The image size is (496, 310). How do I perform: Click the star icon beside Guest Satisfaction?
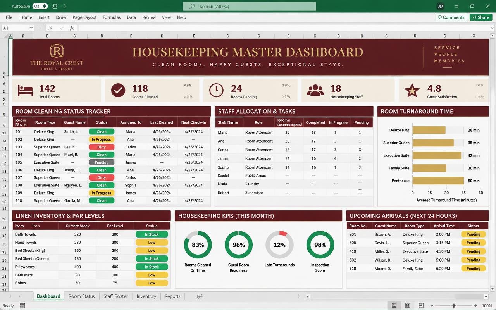coord(412,91)
